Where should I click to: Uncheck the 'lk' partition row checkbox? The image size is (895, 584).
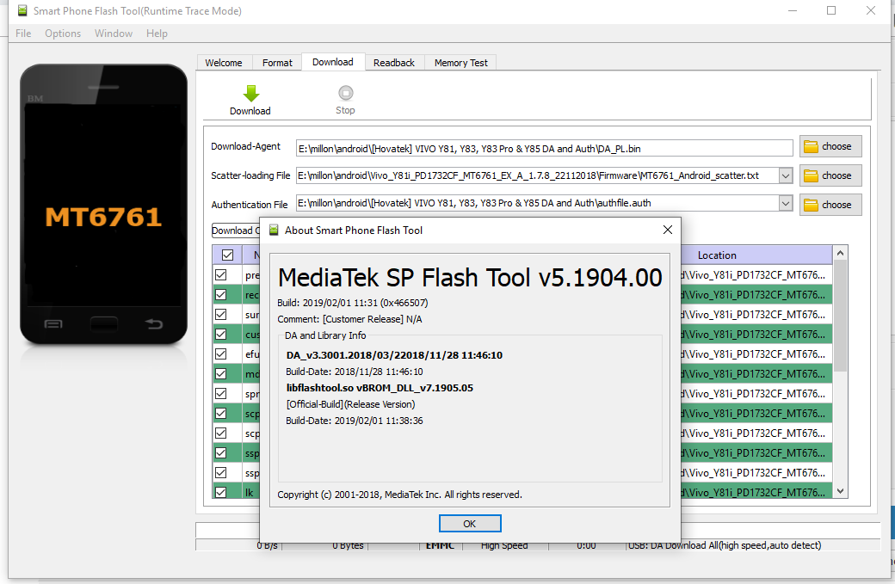point(221,492)
